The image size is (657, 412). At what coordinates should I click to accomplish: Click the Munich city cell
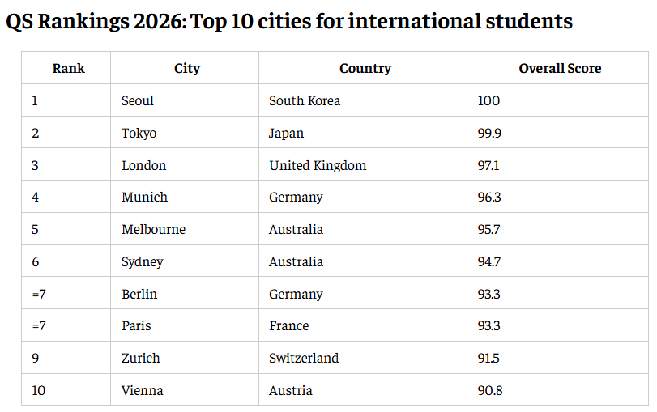[185, 197]
